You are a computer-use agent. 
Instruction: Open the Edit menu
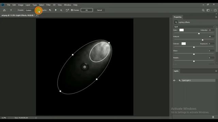point(14,5)
